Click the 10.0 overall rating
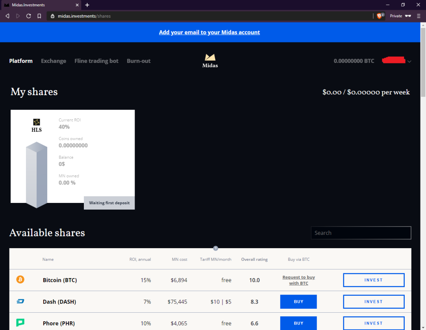426x330 pixels. (254, 280)
